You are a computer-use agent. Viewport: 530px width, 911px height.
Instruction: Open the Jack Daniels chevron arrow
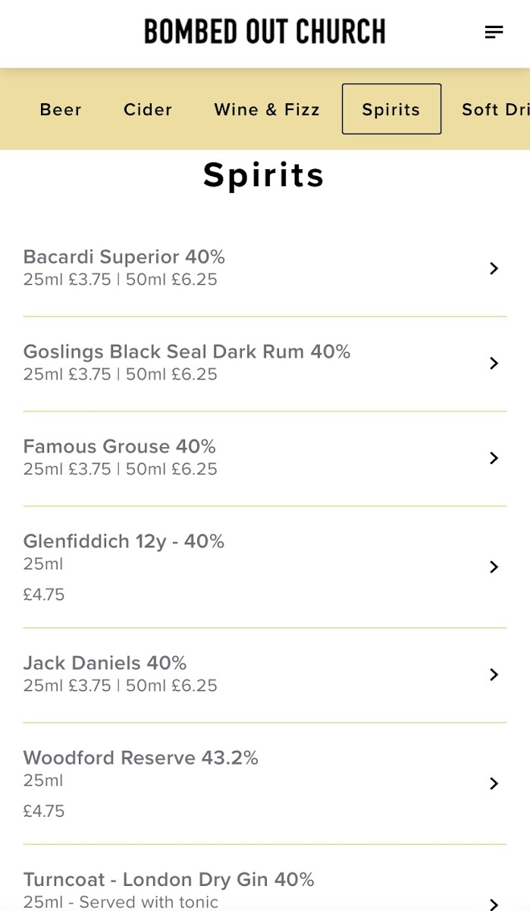(494, 674)
